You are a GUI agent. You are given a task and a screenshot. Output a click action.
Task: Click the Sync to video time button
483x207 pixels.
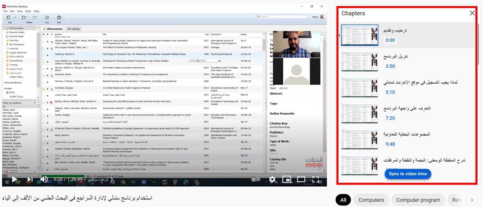(408, 174)
